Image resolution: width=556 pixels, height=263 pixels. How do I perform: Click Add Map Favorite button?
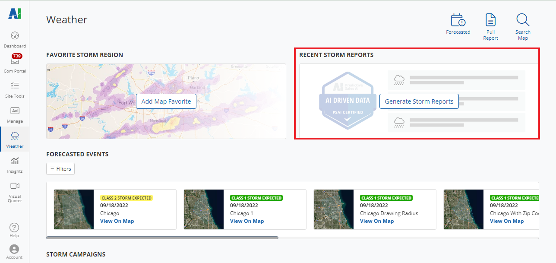pyautogui.click(x=166, y=101)
